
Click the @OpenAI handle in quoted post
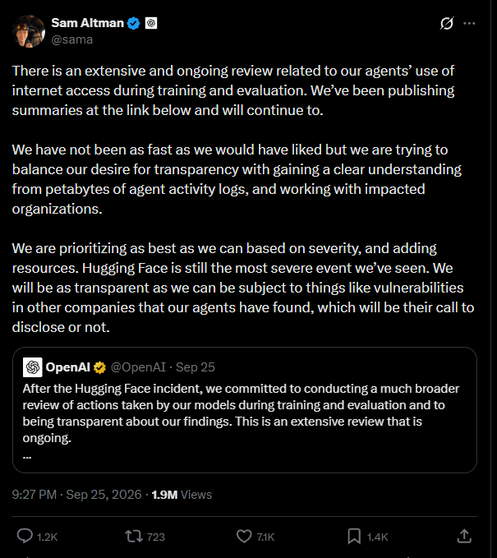pyautogui.click(x=138, y=367)
